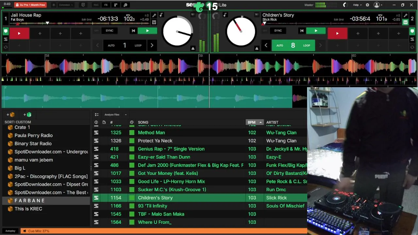Select the cue points tab on deck 2
This screenshot has height=235, width=418.
(x=413, y=31)
